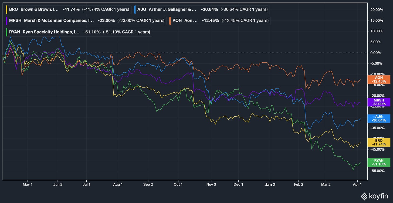Click the bold 'Jan 2' date on time axis
The width and height of the screenshot is (393, 203).
(270, 185)
